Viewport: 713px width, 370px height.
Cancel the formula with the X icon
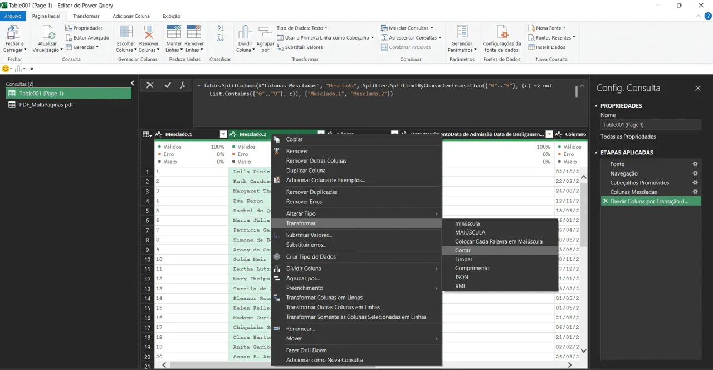tap(150, 85)
